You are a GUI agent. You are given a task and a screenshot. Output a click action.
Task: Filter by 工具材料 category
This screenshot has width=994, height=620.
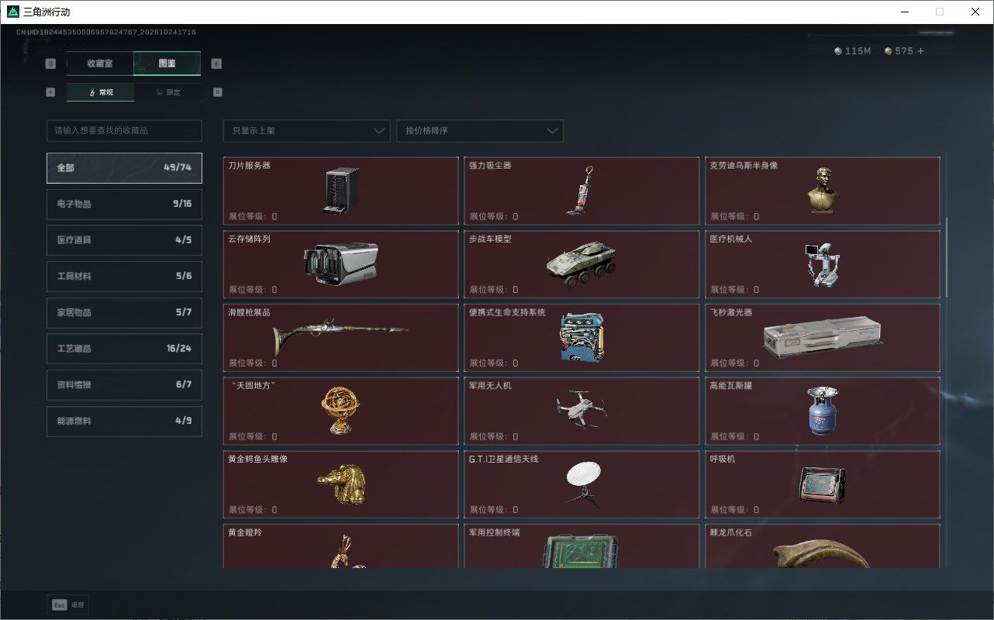[x=124, y=276]
